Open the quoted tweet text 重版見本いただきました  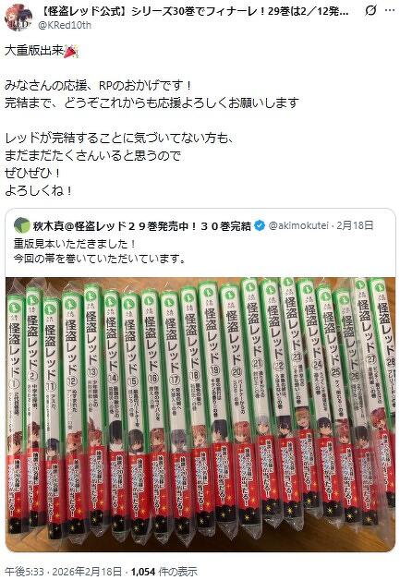(x=75, y=244)
